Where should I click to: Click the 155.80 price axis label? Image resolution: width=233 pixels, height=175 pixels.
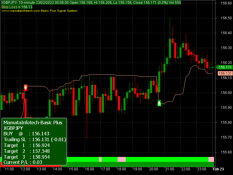coord(226,122)
